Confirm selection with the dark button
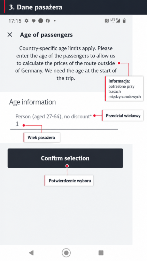This screenshot has width=147, height=261. 65,158
